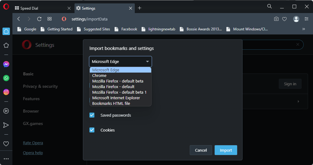This screenshot has width=313, height=165.
Task: Choose Mozilla Firefox - default beta
Action: 120,81
